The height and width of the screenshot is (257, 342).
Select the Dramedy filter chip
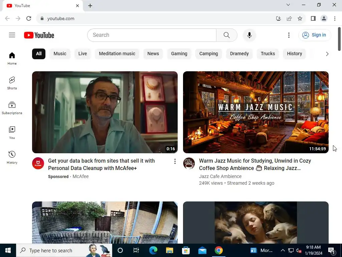point(239,54)
